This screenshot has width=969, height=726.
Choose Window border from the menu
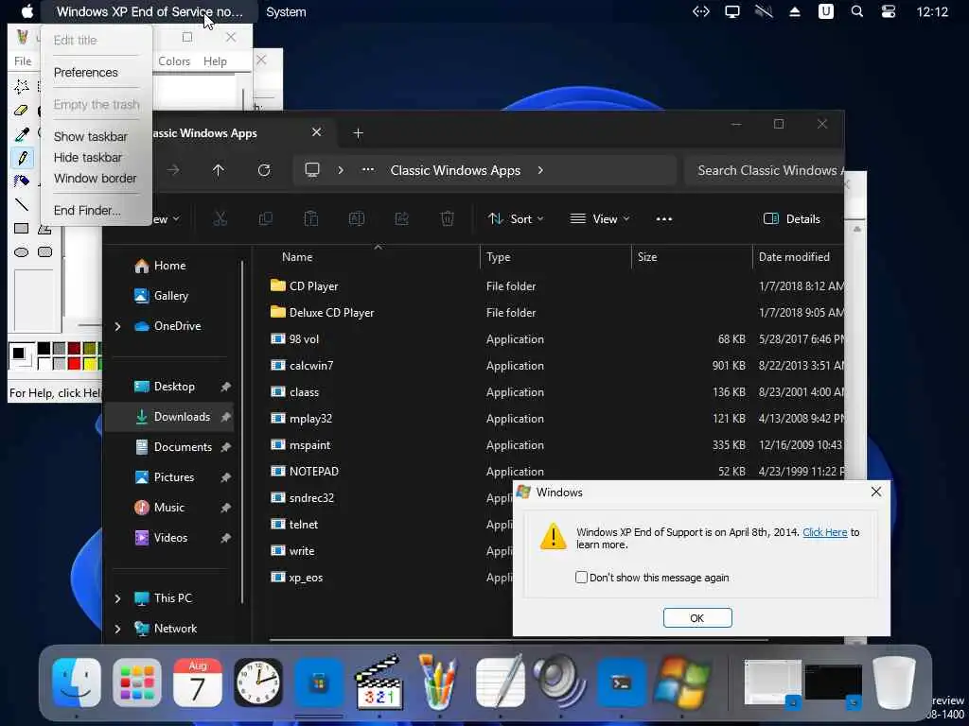tap(96, 179)
